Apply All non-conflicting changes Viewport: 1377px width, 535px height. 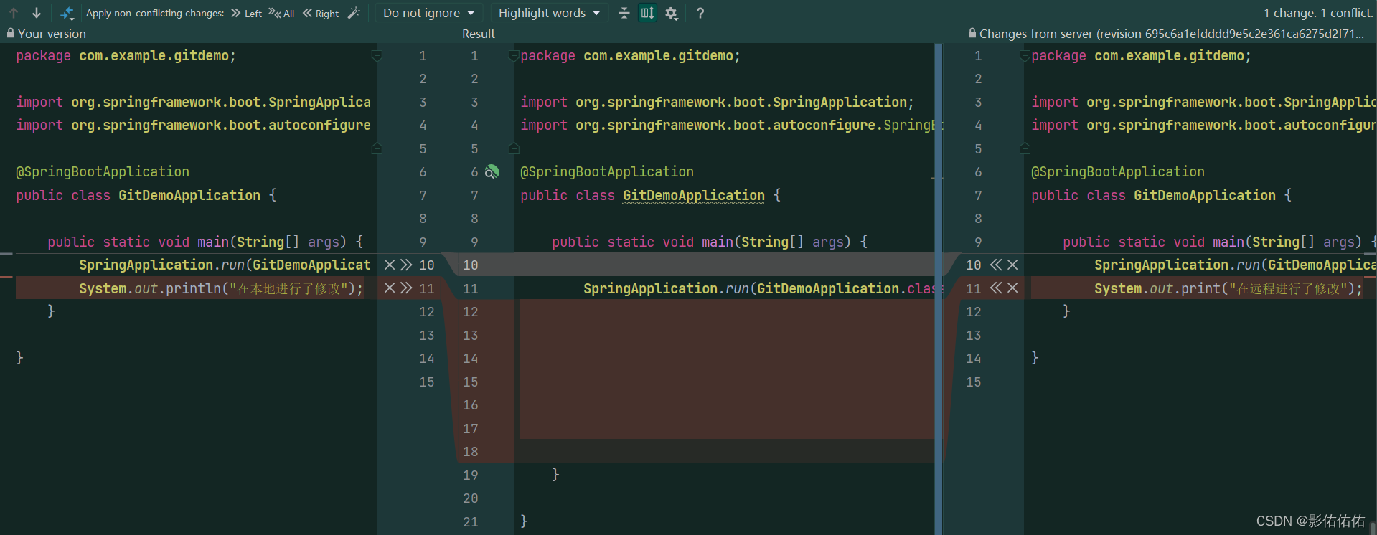click(281, 13)
